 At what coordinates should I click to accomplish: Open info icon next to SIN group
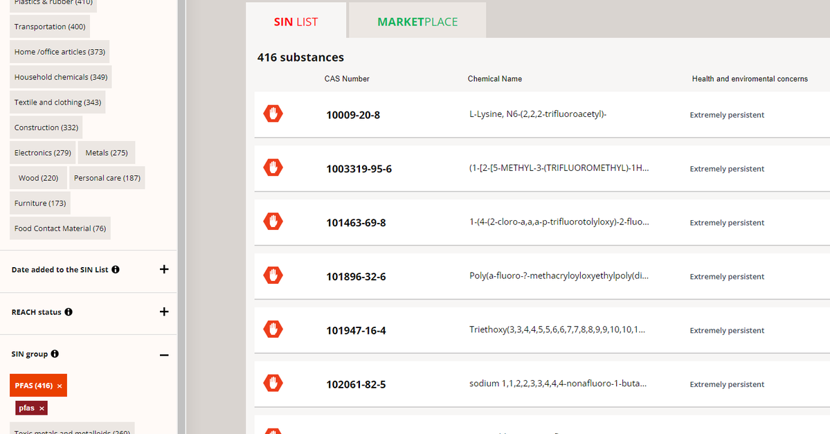pyautogui.click(x=55, y=354)
